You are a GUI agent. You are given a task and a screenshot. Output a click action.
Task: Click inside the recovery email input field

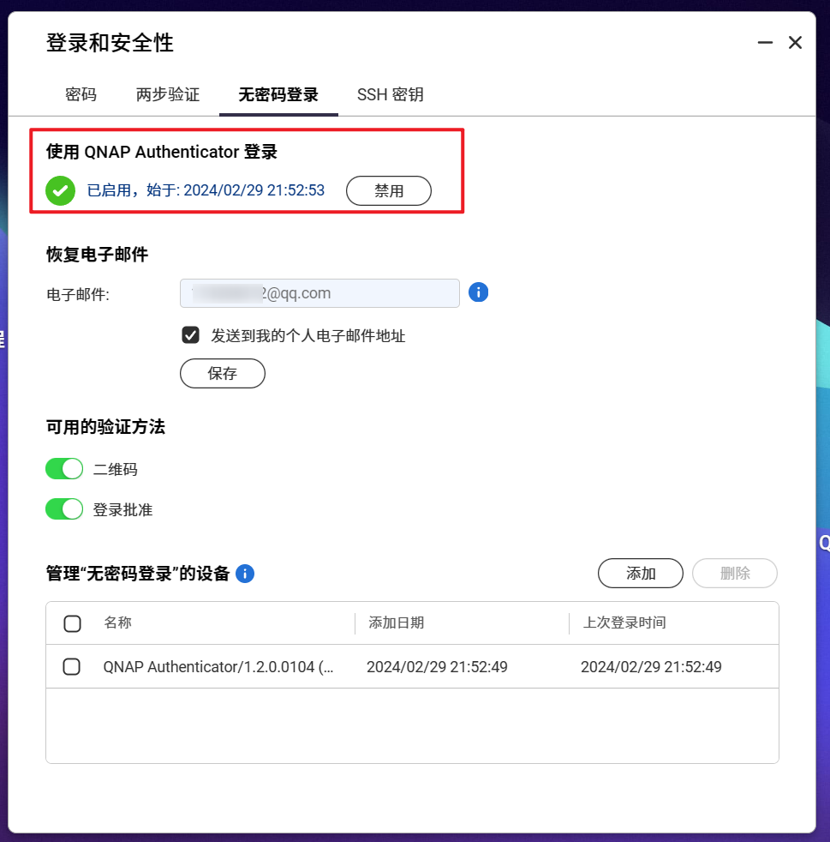tap(319, 293)
